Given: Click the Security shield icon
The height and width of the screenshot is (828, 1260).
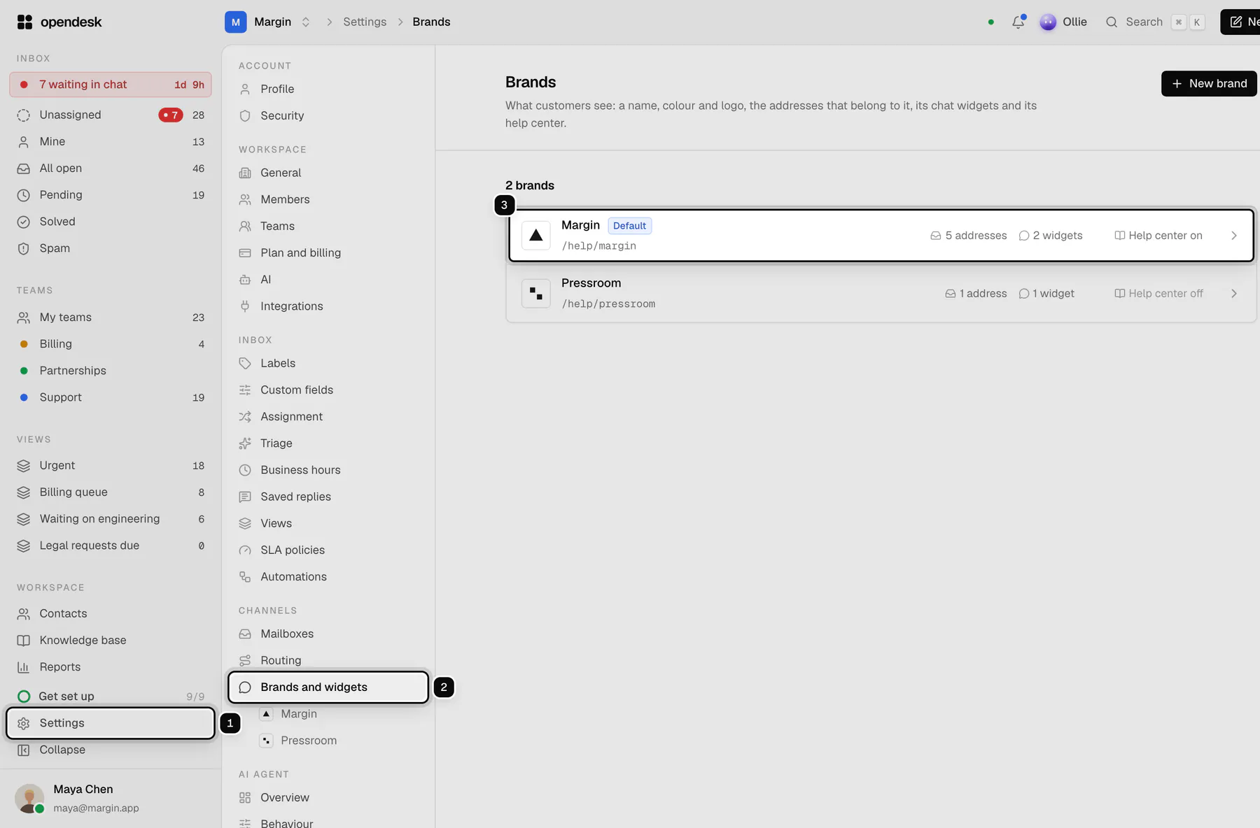Looking at the screenshot, I should (245, 116).
